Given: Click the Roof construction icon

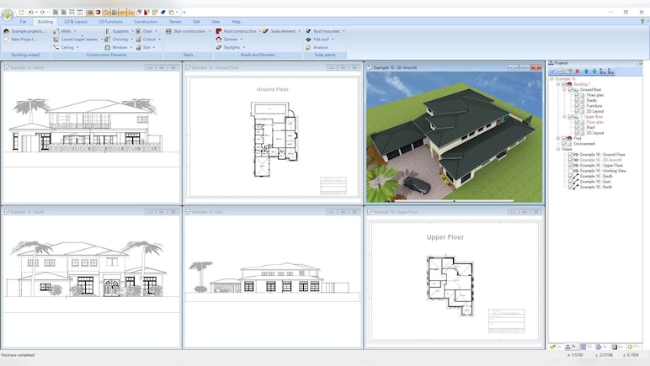Looking at the screenshot, I should [x=219, y=31].
